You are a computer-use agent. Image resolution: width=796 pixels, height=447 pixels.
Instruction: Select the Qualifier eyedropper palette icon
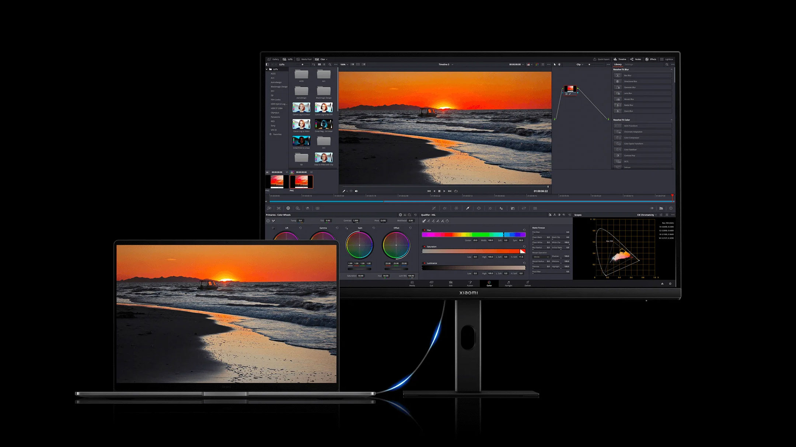pyautogui.click(x=467, y=208)
